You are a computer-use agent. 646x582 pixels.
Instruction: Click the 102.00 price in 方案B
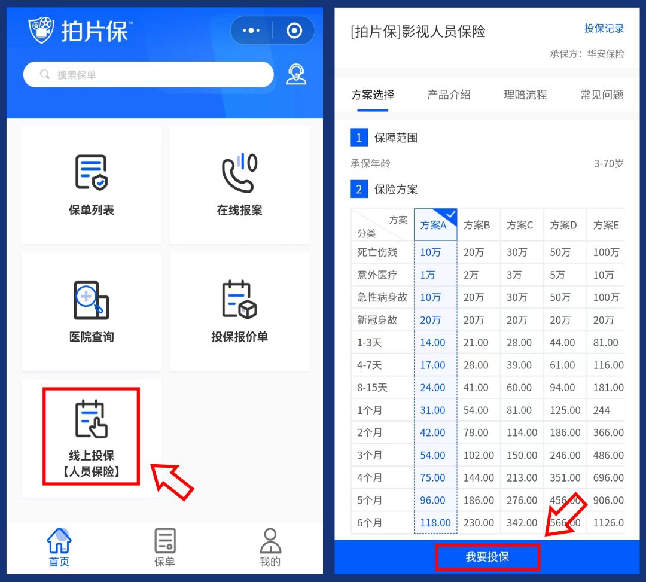pos(479,455)
